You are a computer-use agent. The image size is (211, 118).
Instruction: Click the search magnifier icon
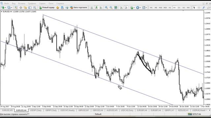coord(204,8)
